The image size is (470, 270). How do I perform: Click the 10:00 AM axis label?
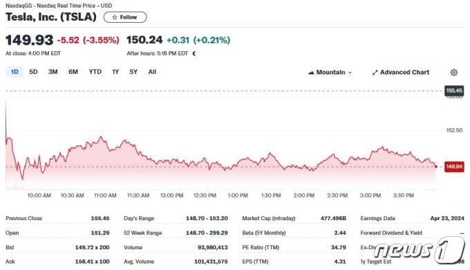pos(39,195)
